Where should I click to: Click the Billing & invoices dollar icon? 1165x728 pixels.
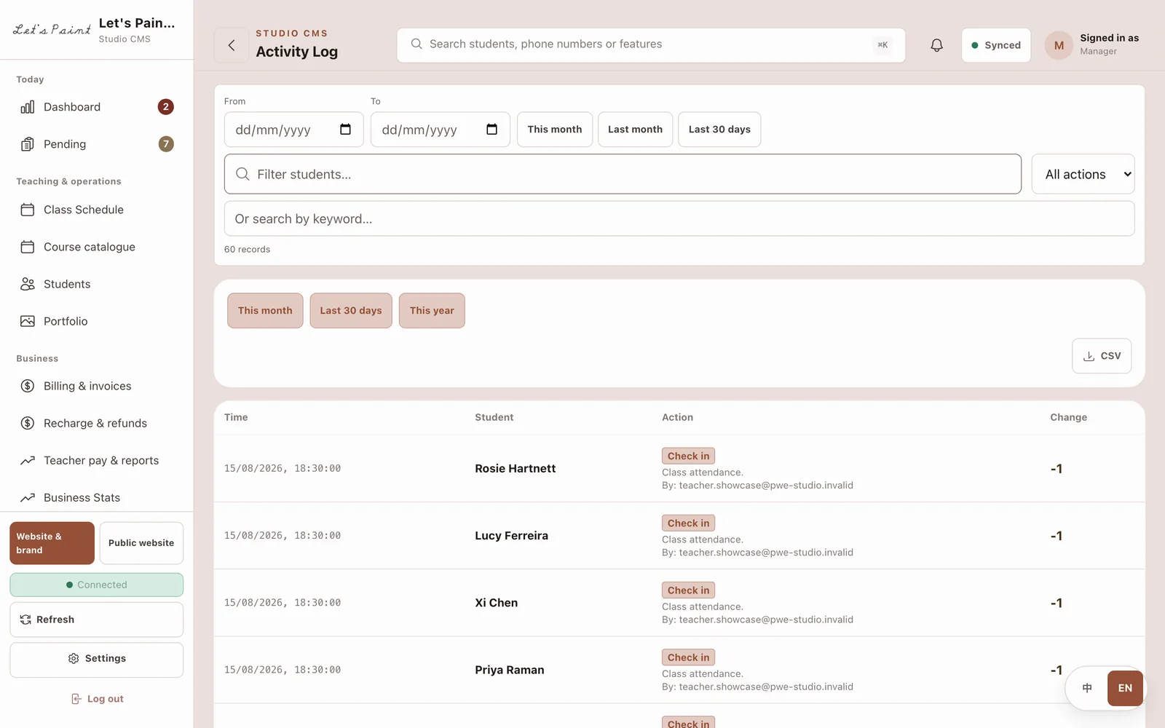[28, 386]
